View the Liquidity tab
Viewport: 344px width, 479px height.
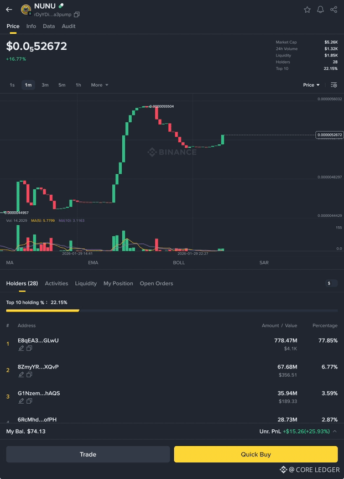(86, 284)
